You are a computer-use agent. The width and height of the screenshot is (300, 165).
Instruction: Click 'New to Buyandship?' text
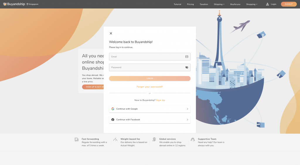(145, 100)
